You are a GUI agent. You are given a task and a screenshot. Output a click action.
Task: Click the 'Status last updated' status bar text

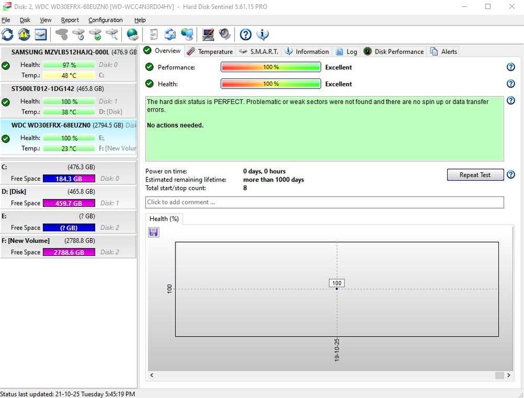click(x=68, y=394)
